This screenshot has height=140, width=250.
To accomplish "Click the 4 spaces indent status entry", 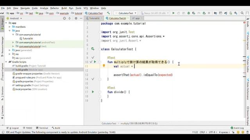I will (224, 132).
